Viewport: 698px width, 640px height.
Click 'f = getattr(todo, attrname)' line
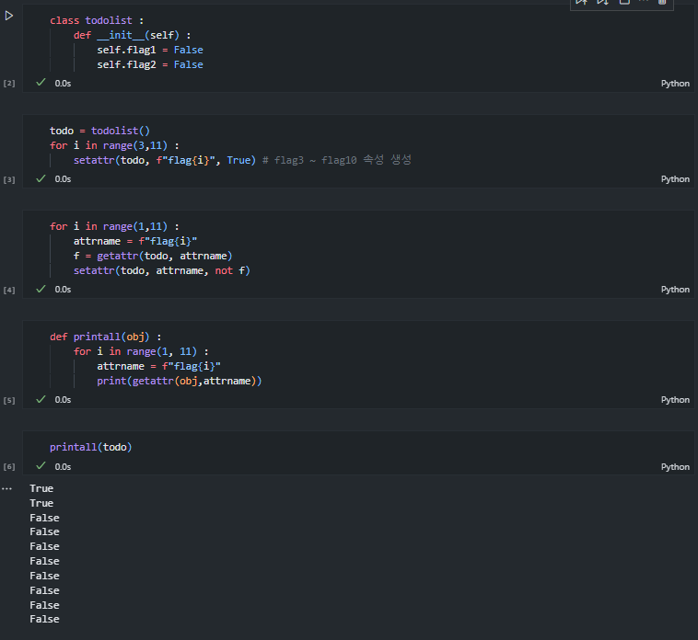click(153, 256)
